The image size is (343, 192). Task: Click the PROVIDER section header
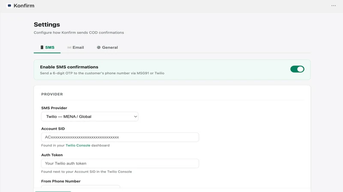coord(52,94)
